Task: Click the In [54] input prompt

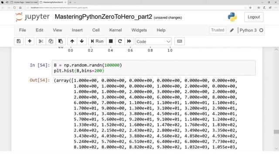Action: click(x=40, y=65)
